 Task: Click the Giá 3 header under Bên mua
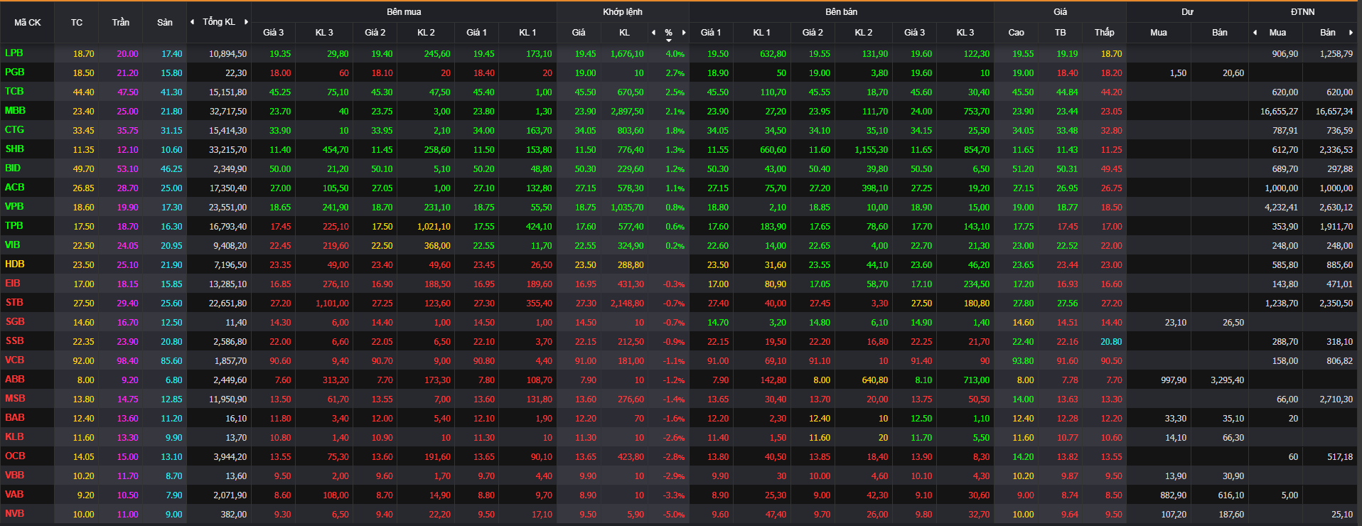(273, 33)
